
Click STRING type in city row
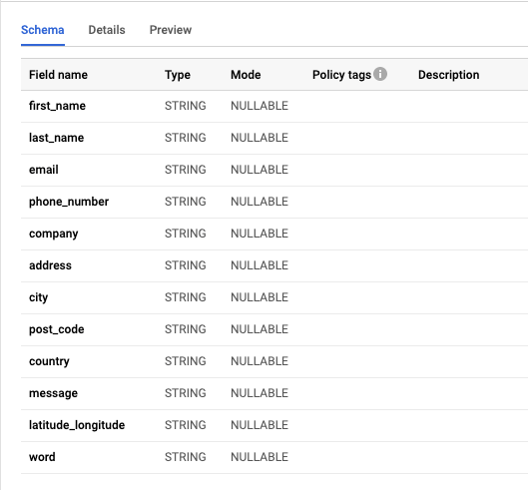pyautogui.click(x=186, y=297)
